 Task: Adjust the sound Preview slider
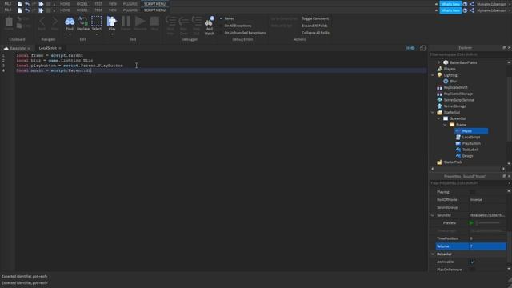click(488, 223)
